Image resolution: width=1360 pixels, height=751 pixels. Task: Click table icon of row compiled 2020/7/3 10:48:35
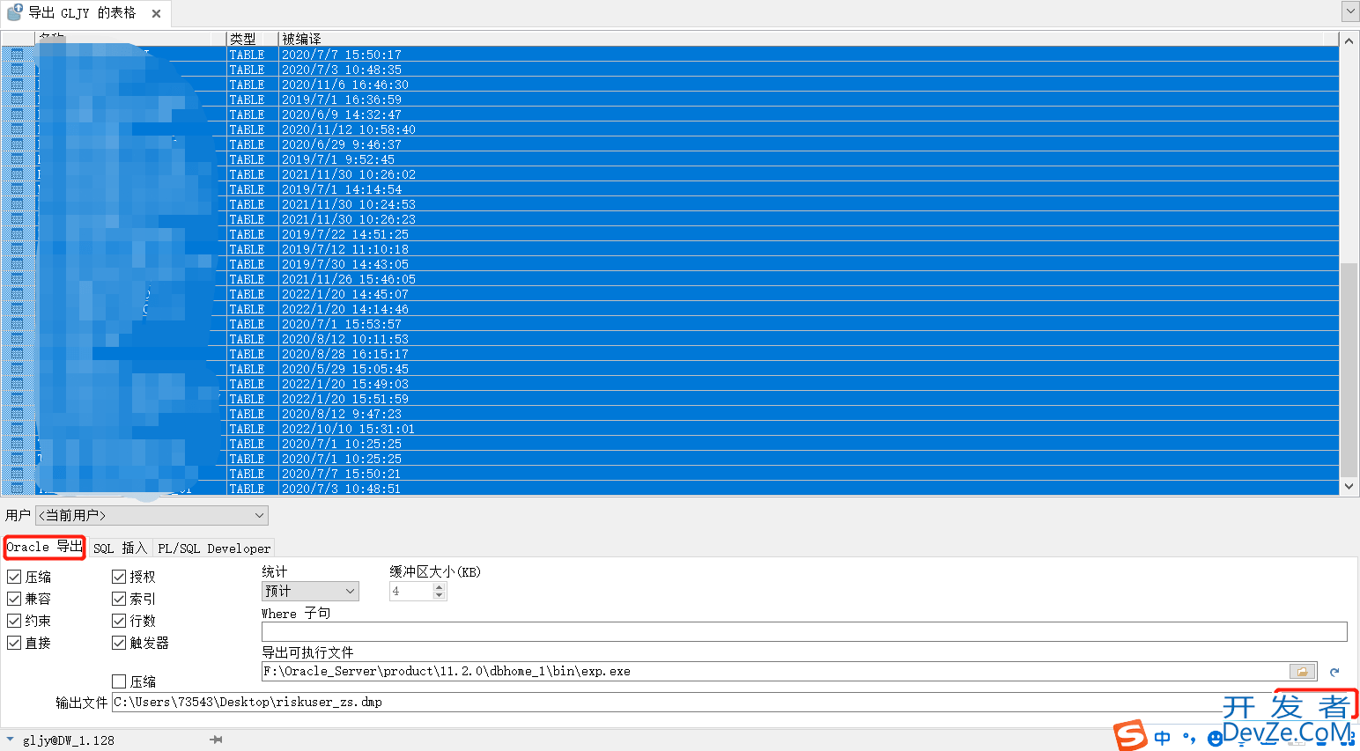click(16, 70)
